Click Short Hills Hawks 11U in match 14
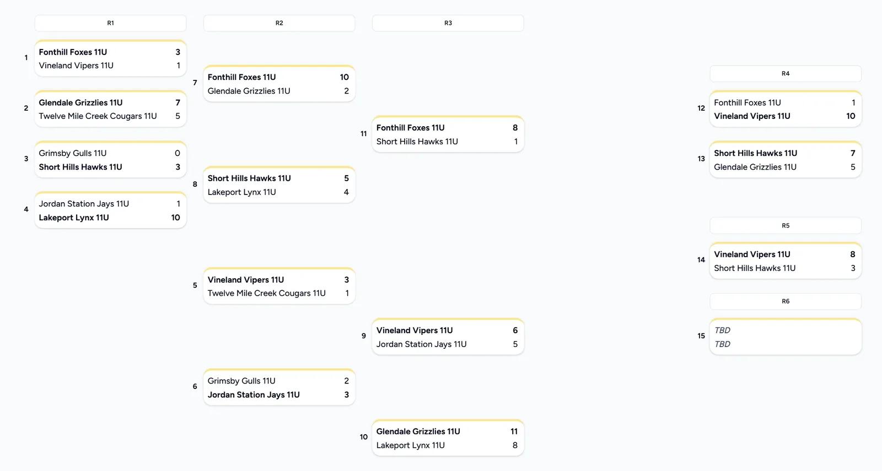The image size is (882, 471). pos(755,268)
